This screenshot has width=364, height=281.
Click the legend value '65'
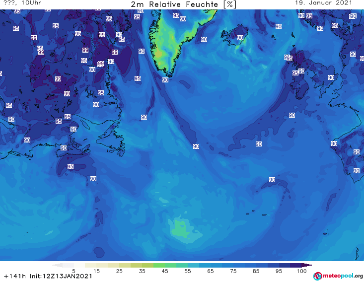click(x=211, y=271)
